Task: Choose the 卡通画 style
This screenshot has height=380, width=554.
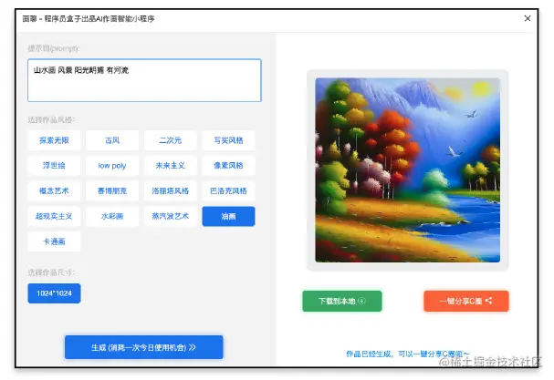Action: [54, 241]
